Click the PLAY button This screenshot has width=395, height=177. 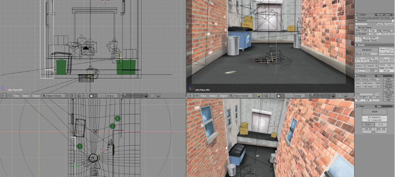tap(368, 125)
